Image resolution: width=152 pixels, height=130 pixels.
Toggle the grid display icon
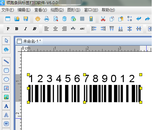click(x=82, y=19)
